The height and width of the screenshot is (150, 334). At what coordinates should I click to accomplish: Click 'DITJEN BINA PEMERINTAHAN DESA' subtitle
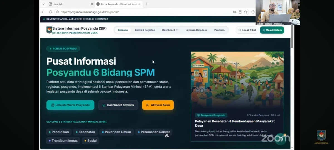tap(75, 33)
